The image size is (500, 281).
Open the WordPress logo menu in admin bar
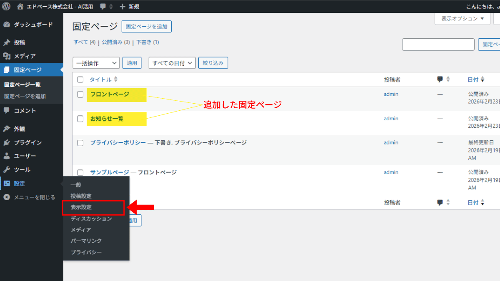[6, 6]
